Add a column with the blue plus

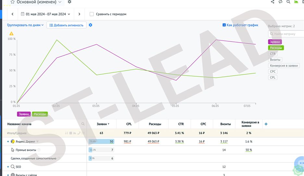pos(266,124)
